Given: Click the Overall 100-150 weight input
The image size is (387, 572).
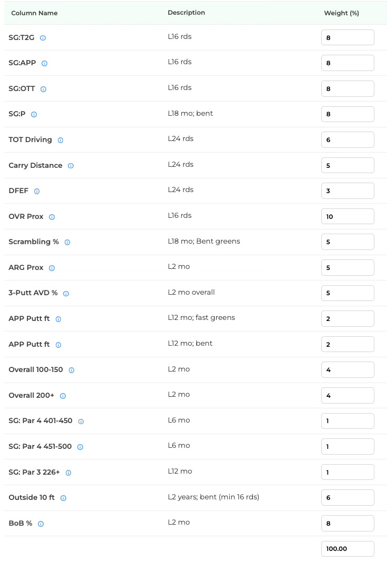Looking at the screenshot, I should click(348, 369).
